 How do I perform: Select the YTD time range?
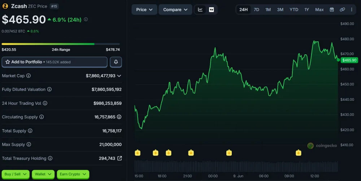pos(294,10)
